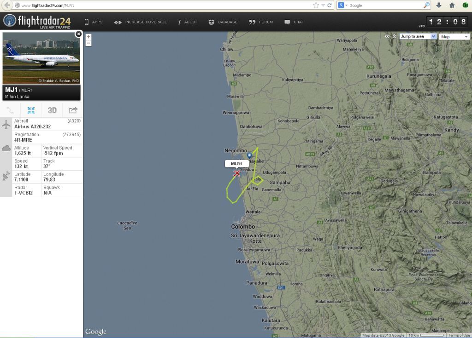Viewport: 472px width, 338px height.
Task: Click the latitude value 7.1108
Action: click(x=21, y=180)
